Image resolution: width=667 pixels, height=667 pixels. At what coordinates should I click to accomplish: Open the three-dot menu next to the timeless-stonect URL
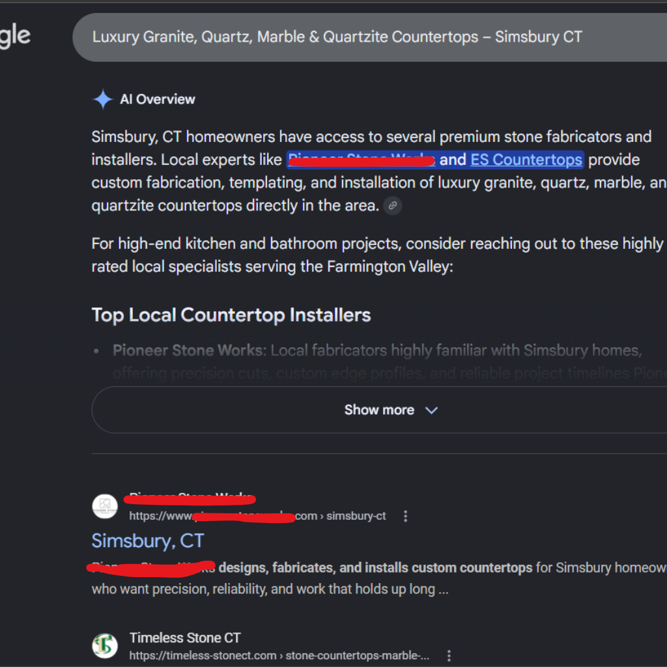click(449, 655)
